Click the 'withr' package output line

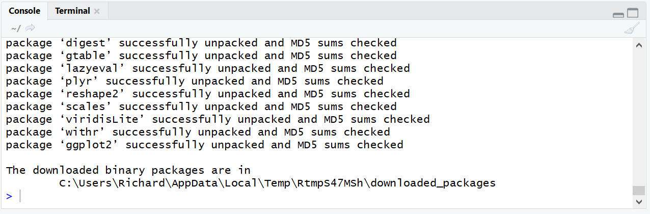(x=198, y=132)
